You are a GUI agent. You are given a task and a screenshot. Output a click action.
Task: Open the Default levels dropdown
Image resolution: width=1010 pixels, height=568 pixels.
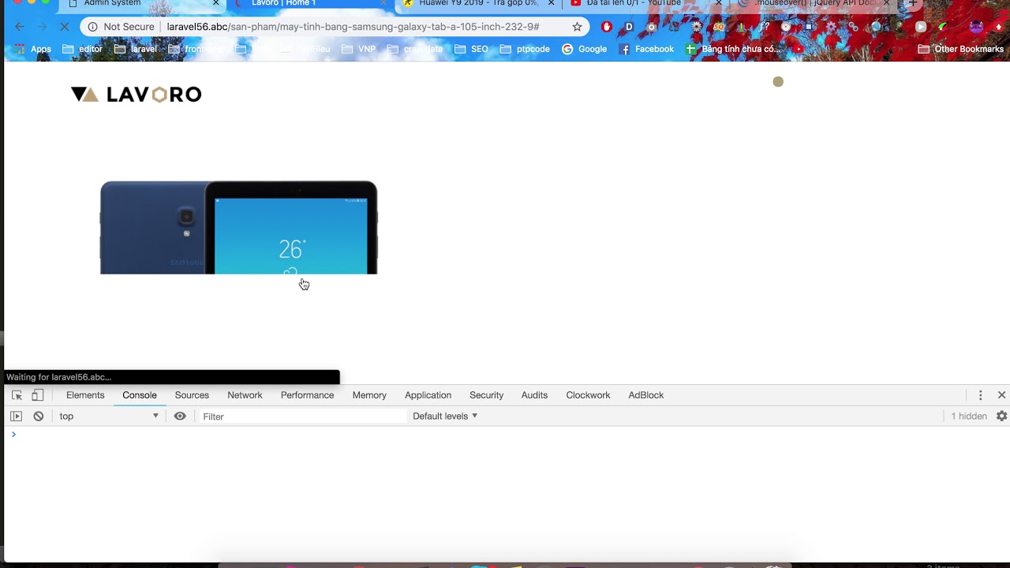[x=445, y=417]
